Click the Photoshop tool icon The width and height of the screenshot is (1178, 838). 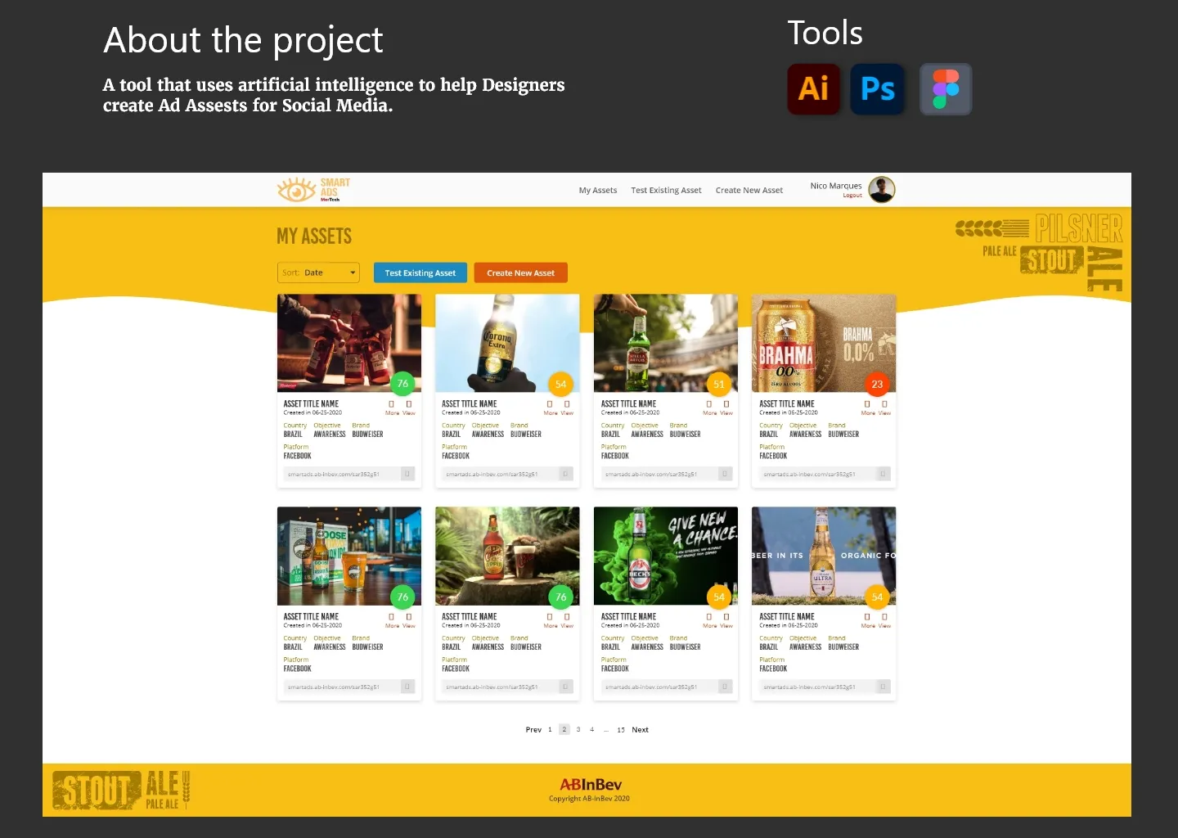pyautogui.click(x=878, y=89)
